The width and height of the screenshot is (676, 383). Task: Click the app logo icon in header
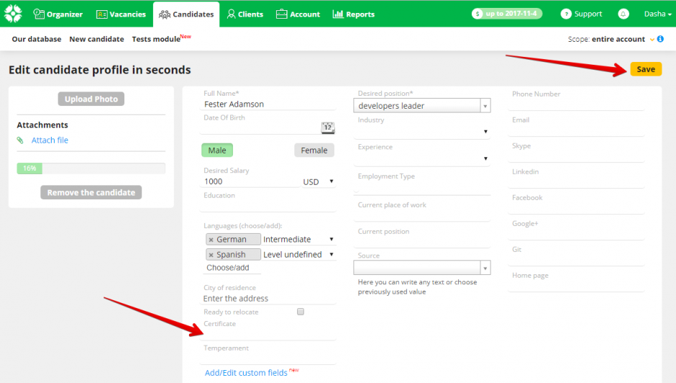click(x=13, y=14)
